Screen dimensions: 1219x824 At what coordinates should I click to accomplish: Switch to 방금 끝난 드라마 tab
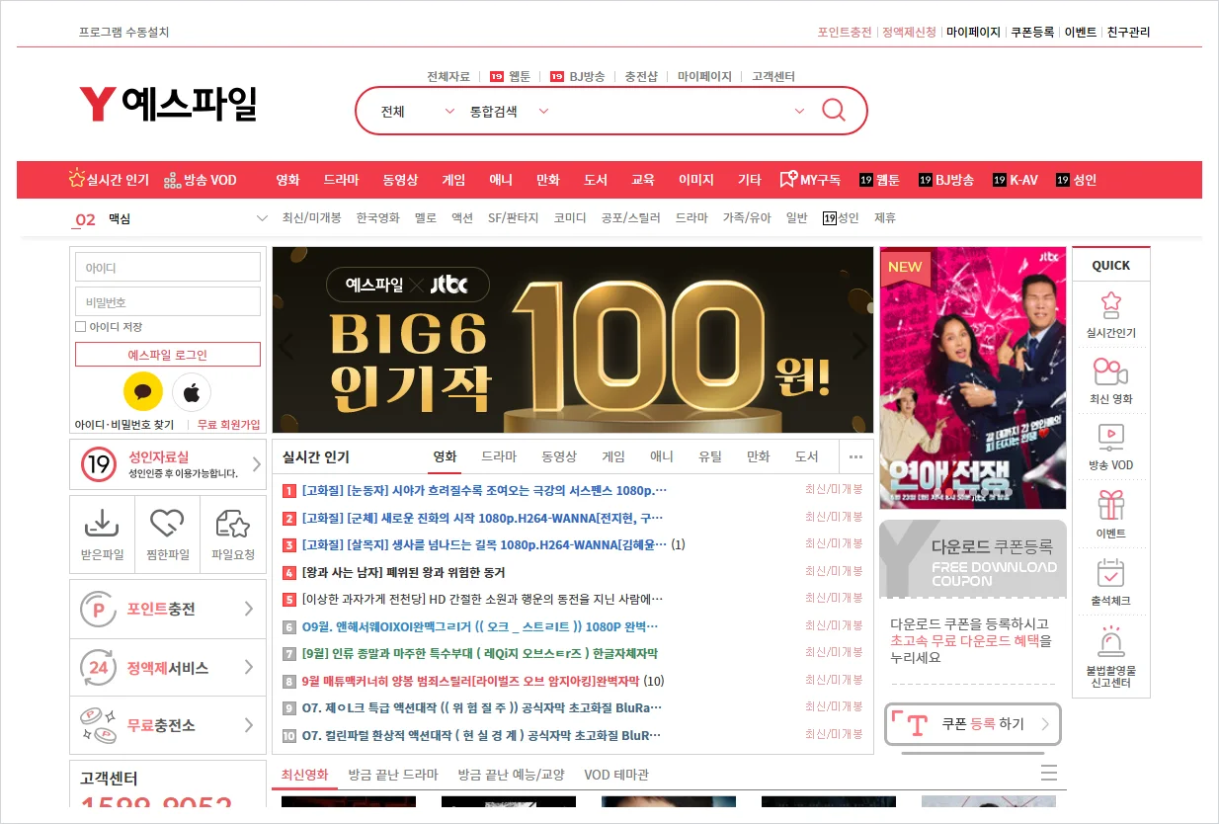[x=392, y=775]
